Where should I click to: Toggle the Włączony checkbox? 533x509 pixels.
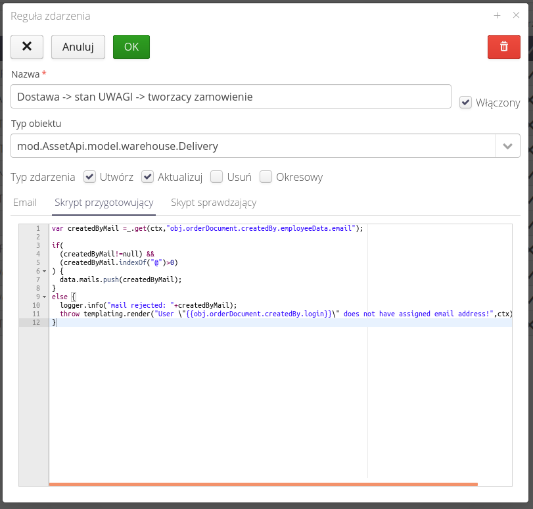click(466, 103)
